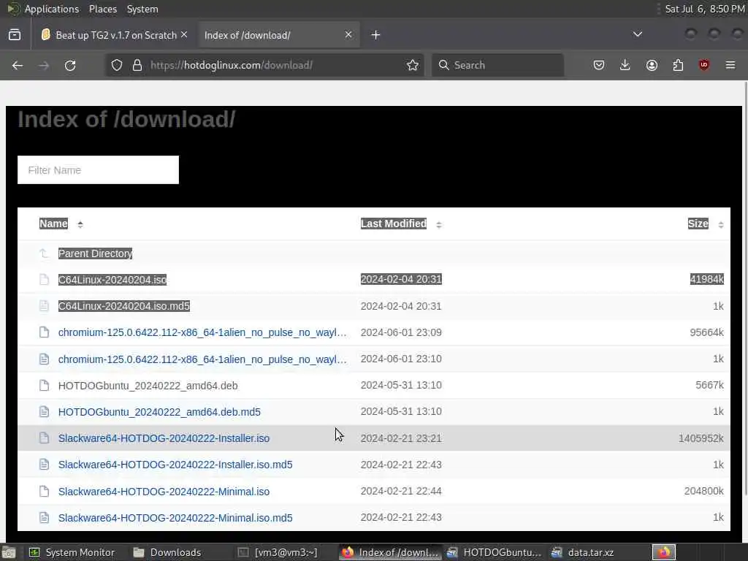The width and height of the screenshot is (748, 561).
Task: Open the Firefox account menu
Action: [652, 65]
